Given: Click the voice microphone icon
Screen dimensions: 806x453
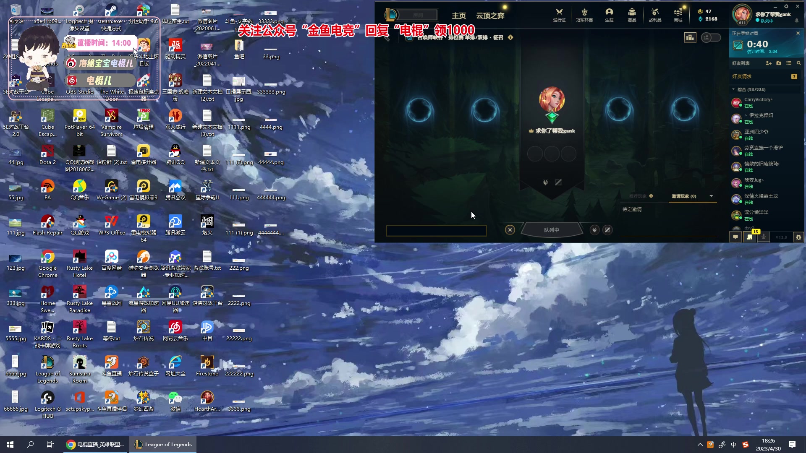Looking at the screenshot, I should point(764,237).
